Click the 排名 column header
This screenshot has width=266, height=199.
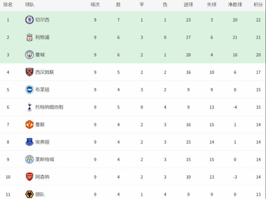tap(8, 5)
